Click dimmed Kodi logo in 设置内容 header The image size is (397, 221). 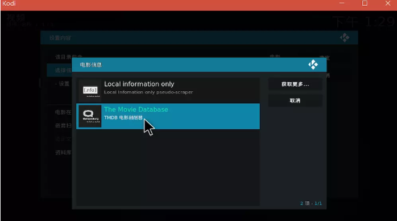pyautogui.click(x=344, y=37)
